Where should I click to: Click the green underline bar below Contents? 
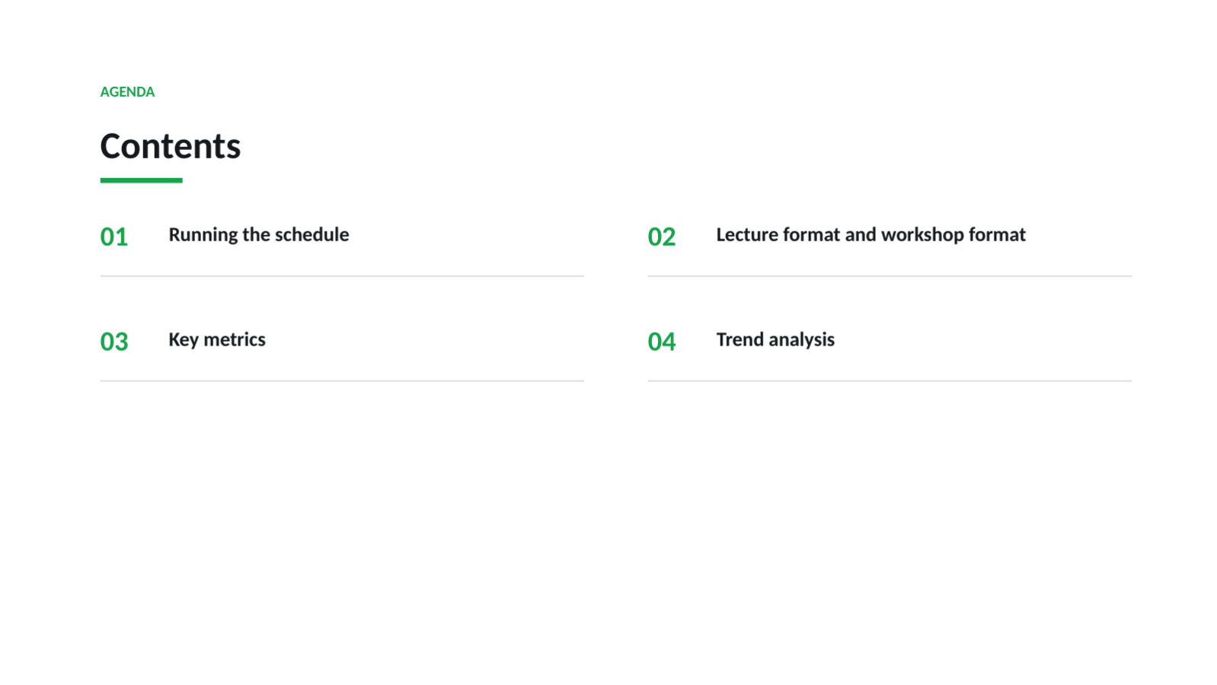pyautogui.click(x=142, y=180)
